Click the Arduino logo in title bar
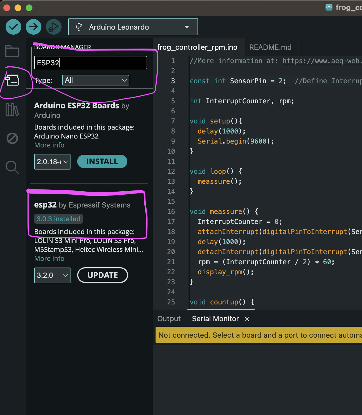The image size is (362, 415). coord(329,7)
